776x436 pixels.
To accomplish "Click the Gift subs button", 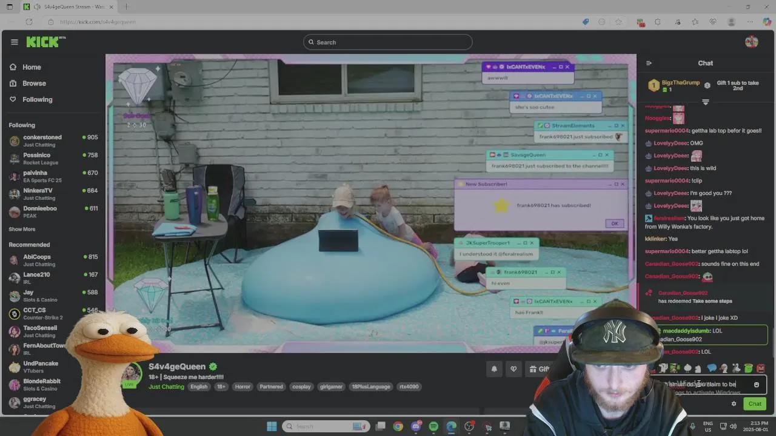I will (539, 369).
